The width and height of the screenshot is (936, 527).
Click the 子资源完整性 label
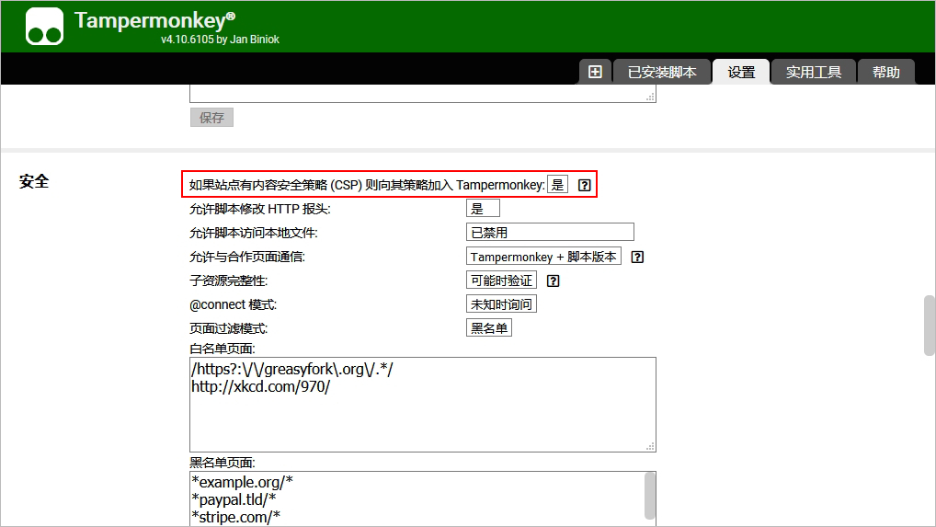pos(228,281)
